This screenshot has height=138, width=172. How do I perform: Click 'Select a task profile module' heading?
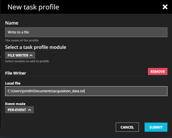tap(36, 47)
